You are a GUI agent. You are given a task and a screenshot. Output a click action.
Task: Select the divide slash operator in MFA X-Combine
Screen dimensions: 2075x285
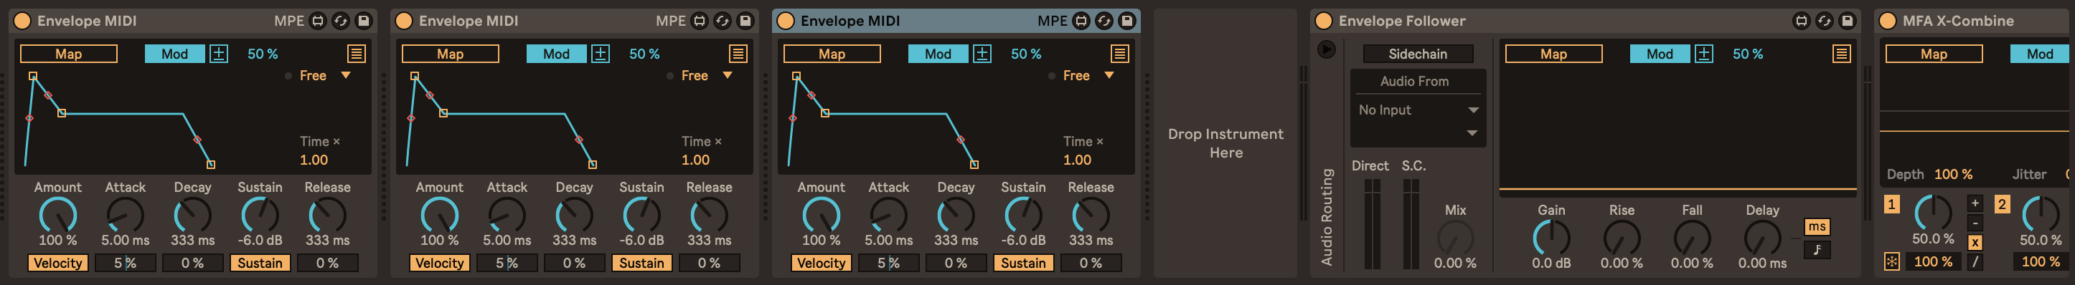click(x=1975, y=261)
